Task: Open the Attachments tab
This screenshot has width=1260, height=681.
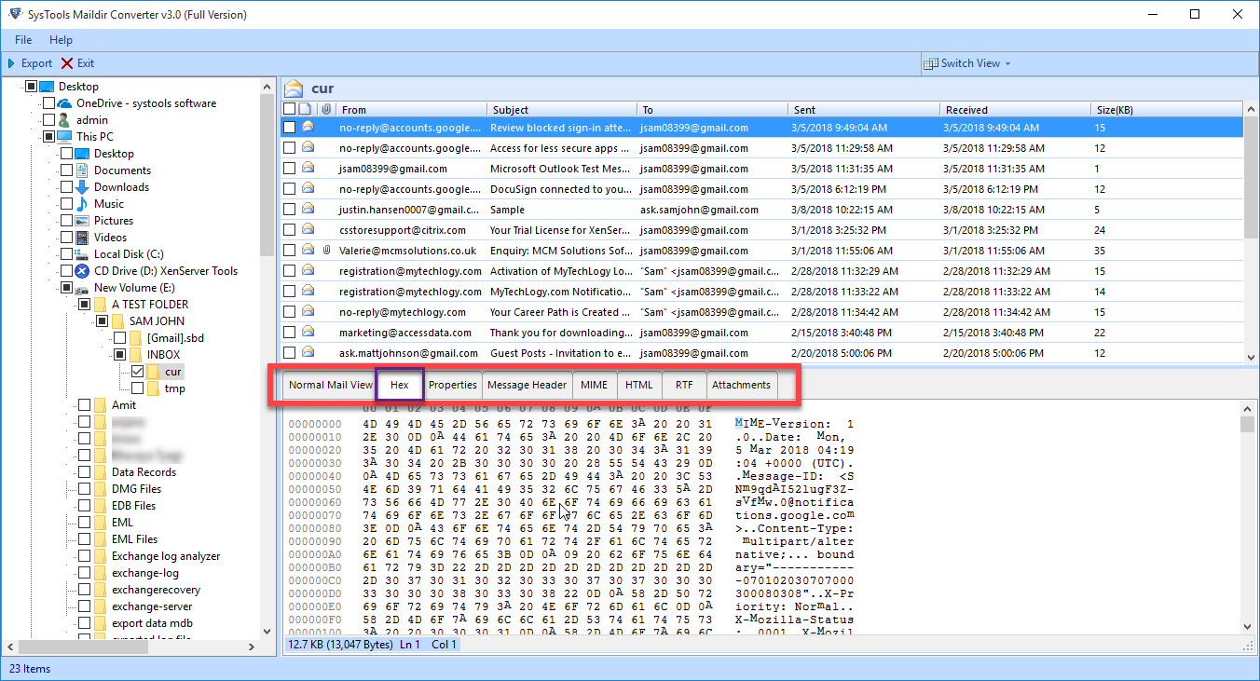Action: (741, 385)
